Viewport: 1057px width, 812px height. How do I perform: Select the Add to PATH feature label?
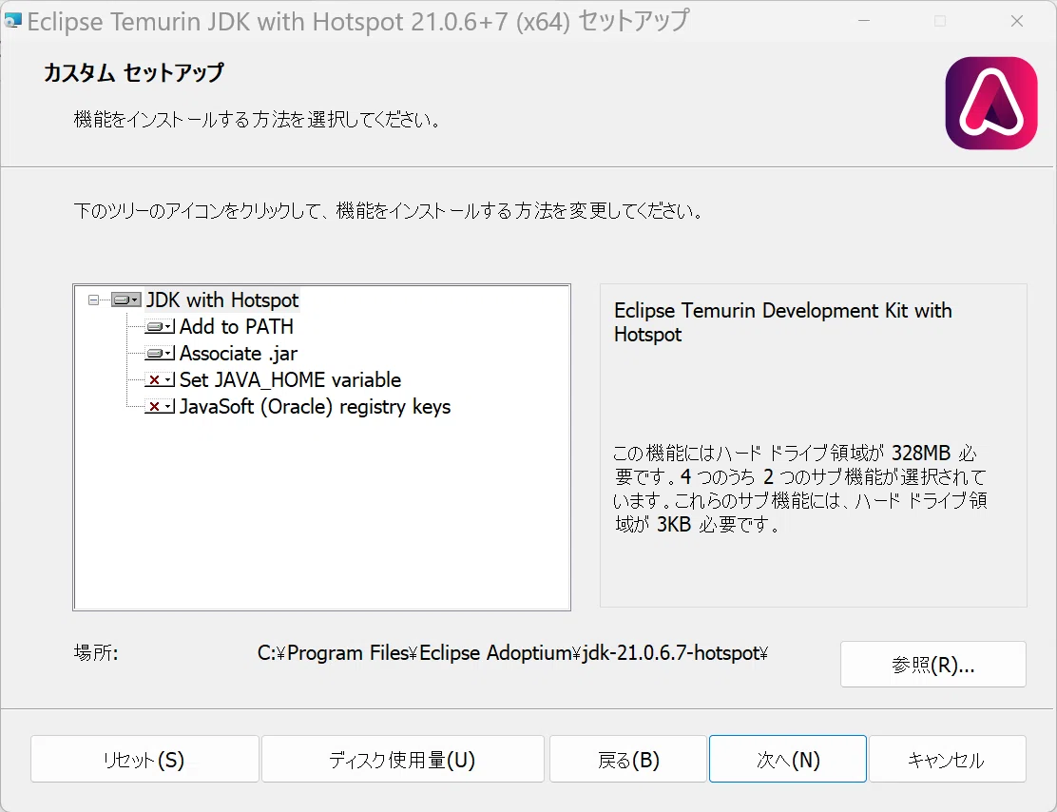tap(237, 326)
